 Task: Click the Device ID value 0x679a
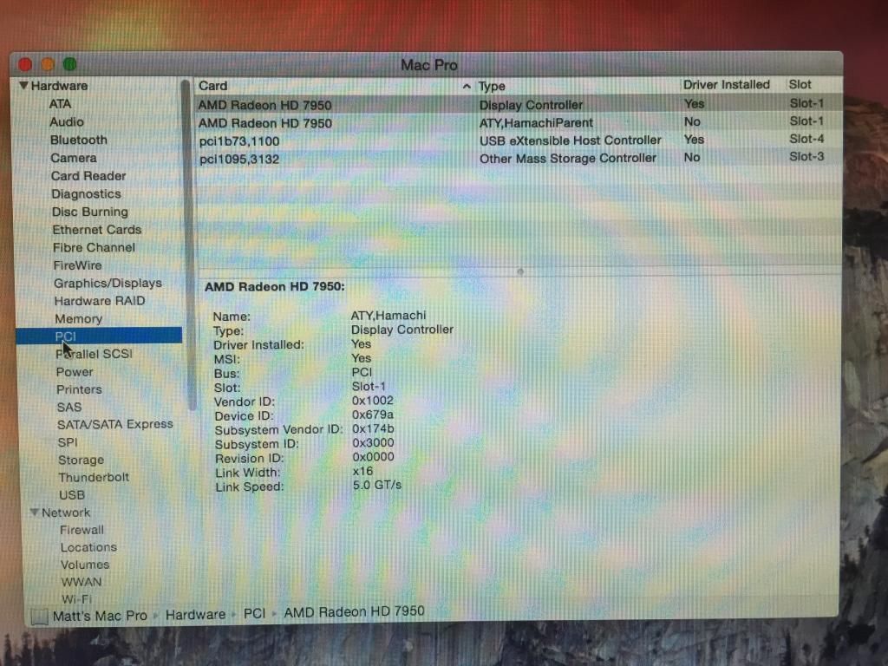(x=373, y=415)
